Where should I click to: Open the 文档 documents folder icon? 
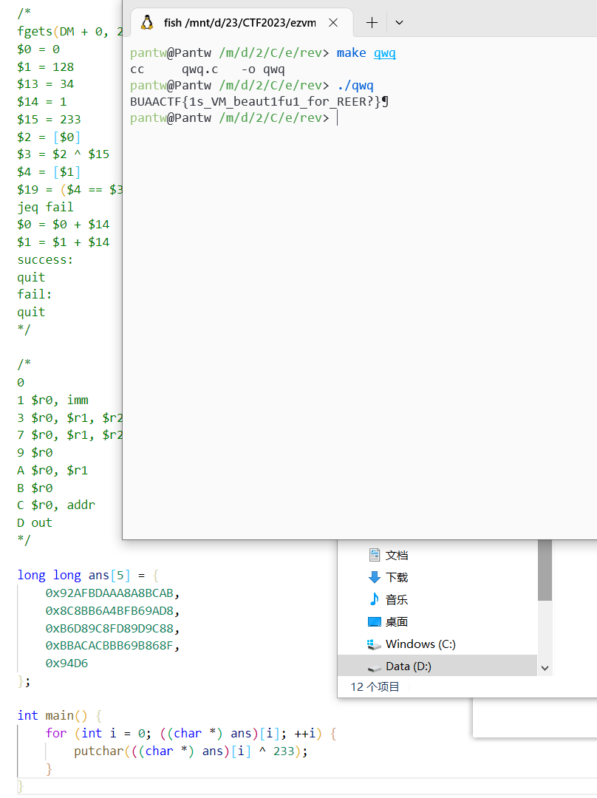[374, 555]
